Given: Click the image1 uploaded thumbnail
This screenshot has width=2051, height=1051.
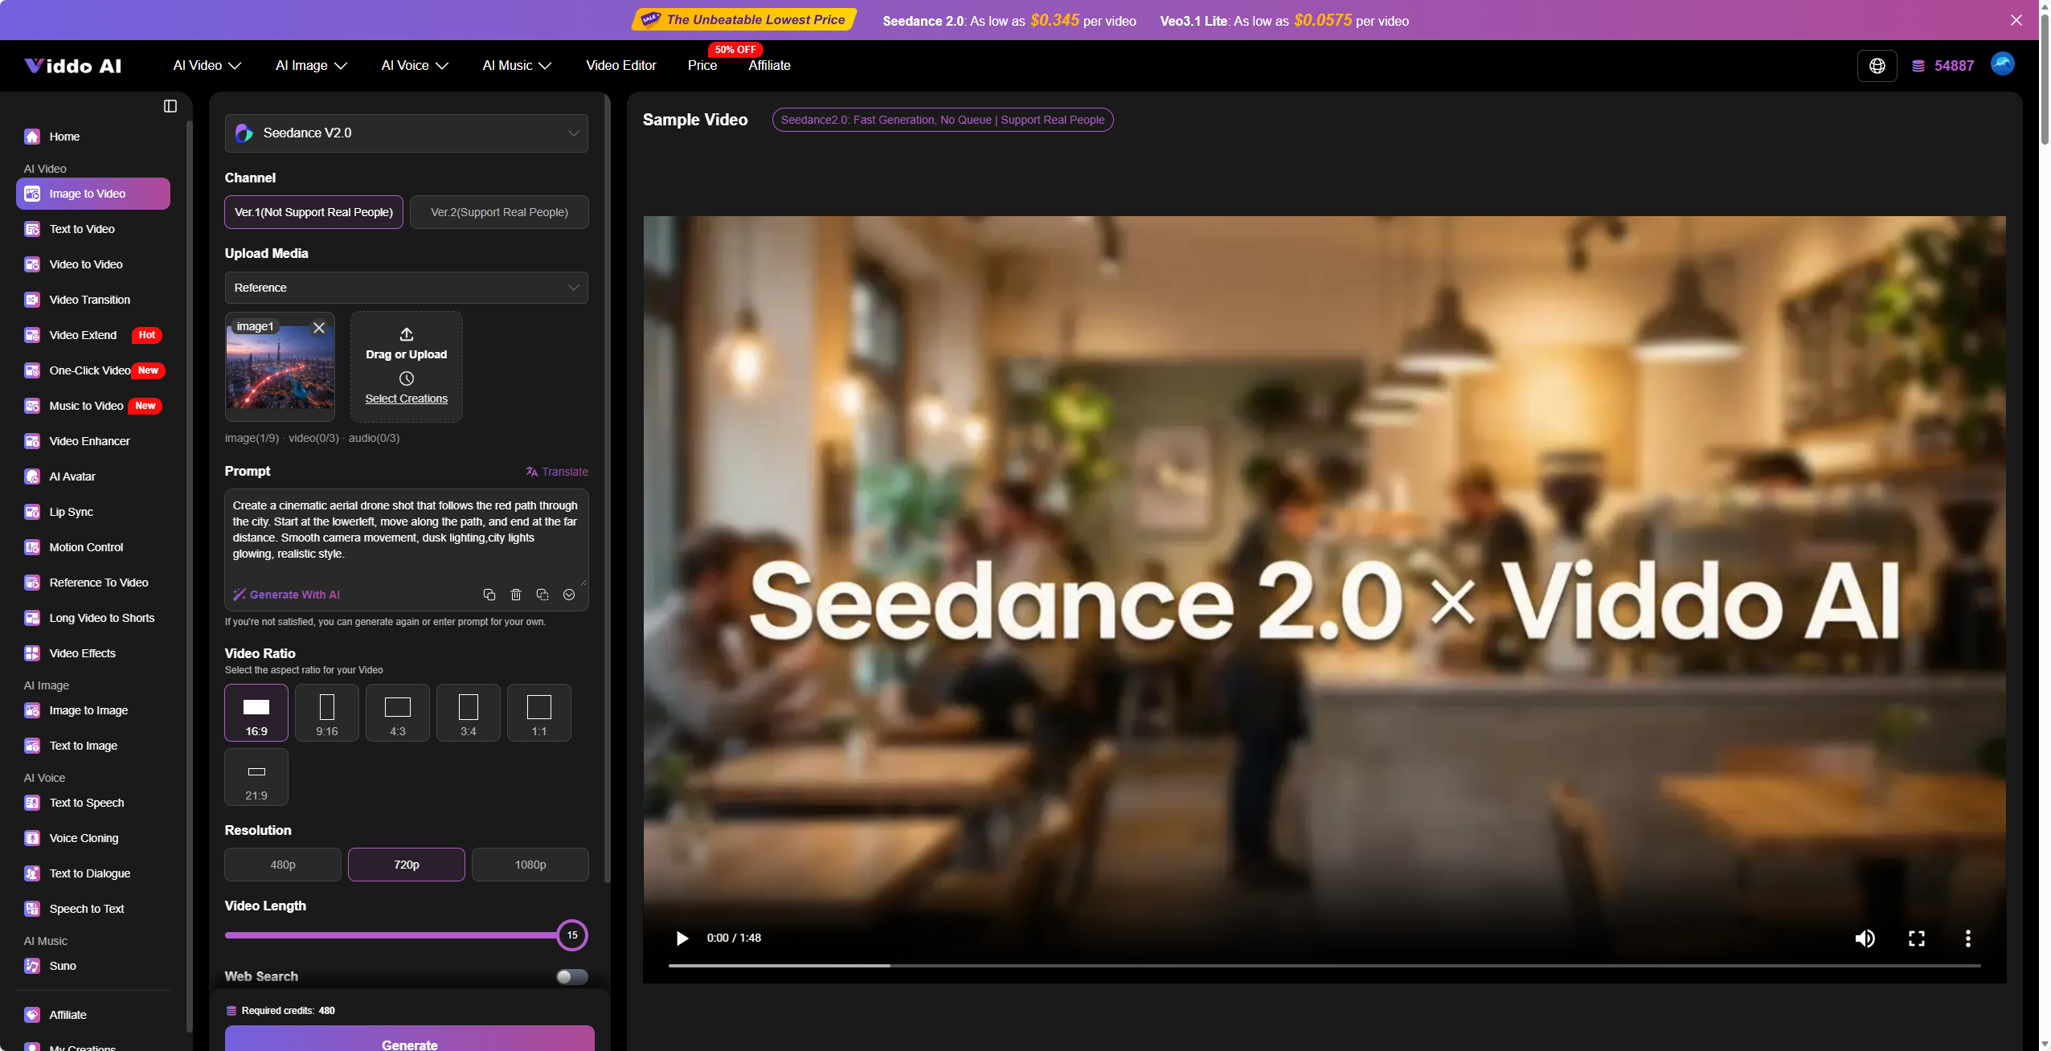Looking at the screenshot, I should (280, 366).
